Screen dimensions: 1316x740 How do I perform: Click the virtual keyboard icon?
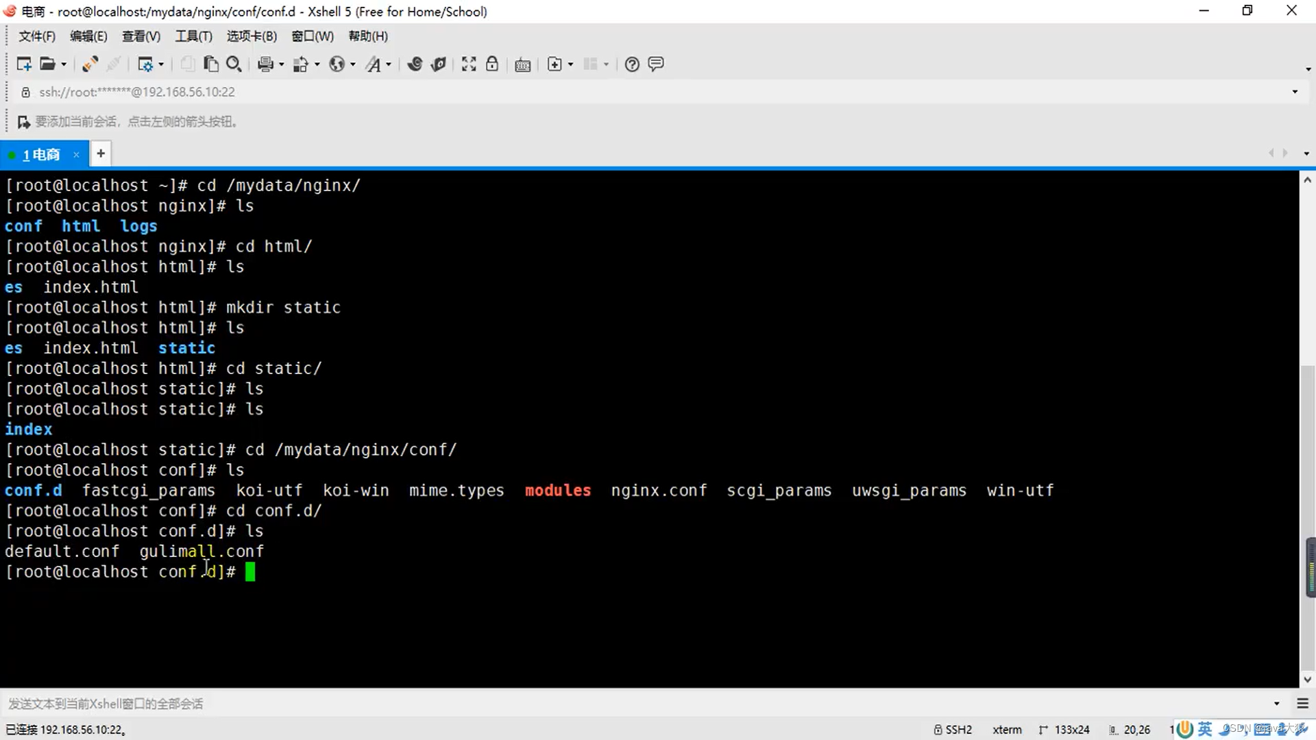pyautogui.click(x=522, y=64)
